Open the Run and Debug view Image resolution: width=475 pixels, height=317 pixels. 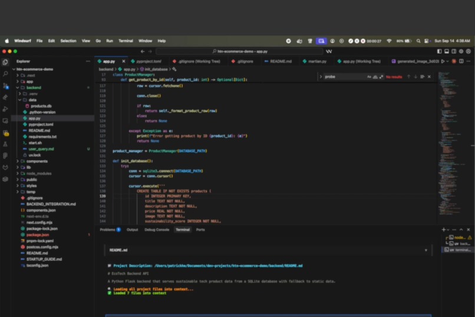coord(5,109)
